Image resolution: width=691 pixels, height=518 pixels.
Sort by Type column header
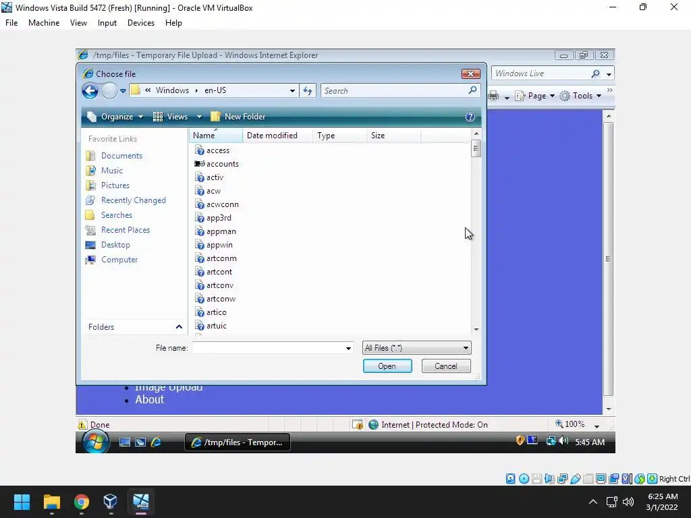point(339,136)
